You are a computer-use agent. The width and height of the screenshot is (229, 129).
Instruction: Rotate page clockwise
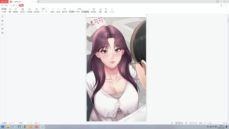53,10
